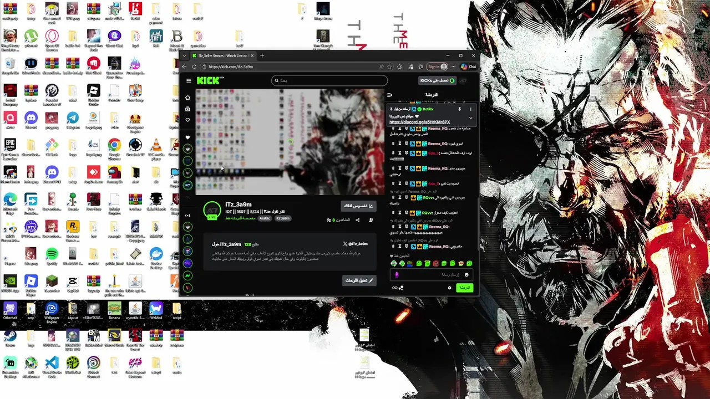This screenshot has height=399, width=710.
Task: Open the Steam desktop shortcut
Action: 10,338
